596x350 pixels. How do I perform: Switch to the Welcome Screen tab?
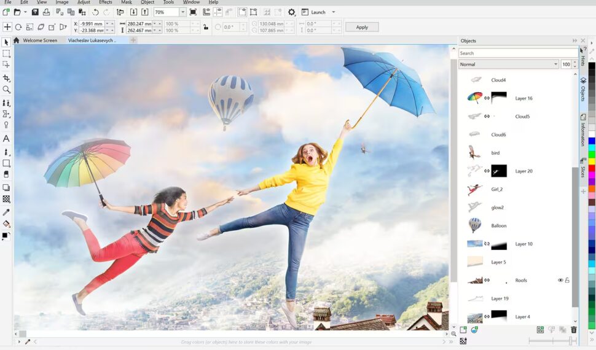click(40, 41)
